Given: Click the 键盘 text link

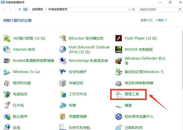Looking at the screenshot, I should click(x=128, y=105).
